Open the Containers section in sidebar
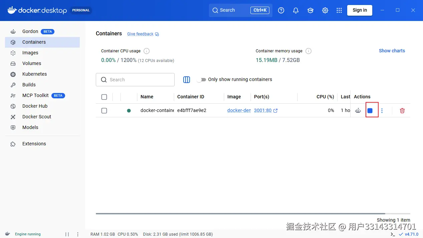423x238 pixels. click(42, 42)
